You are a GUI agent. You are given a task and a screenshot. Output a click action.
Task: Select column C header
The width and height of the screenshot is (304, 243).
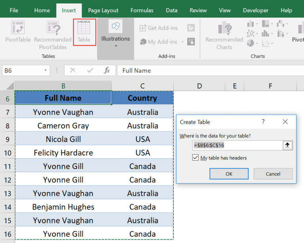tap(142, 85)
